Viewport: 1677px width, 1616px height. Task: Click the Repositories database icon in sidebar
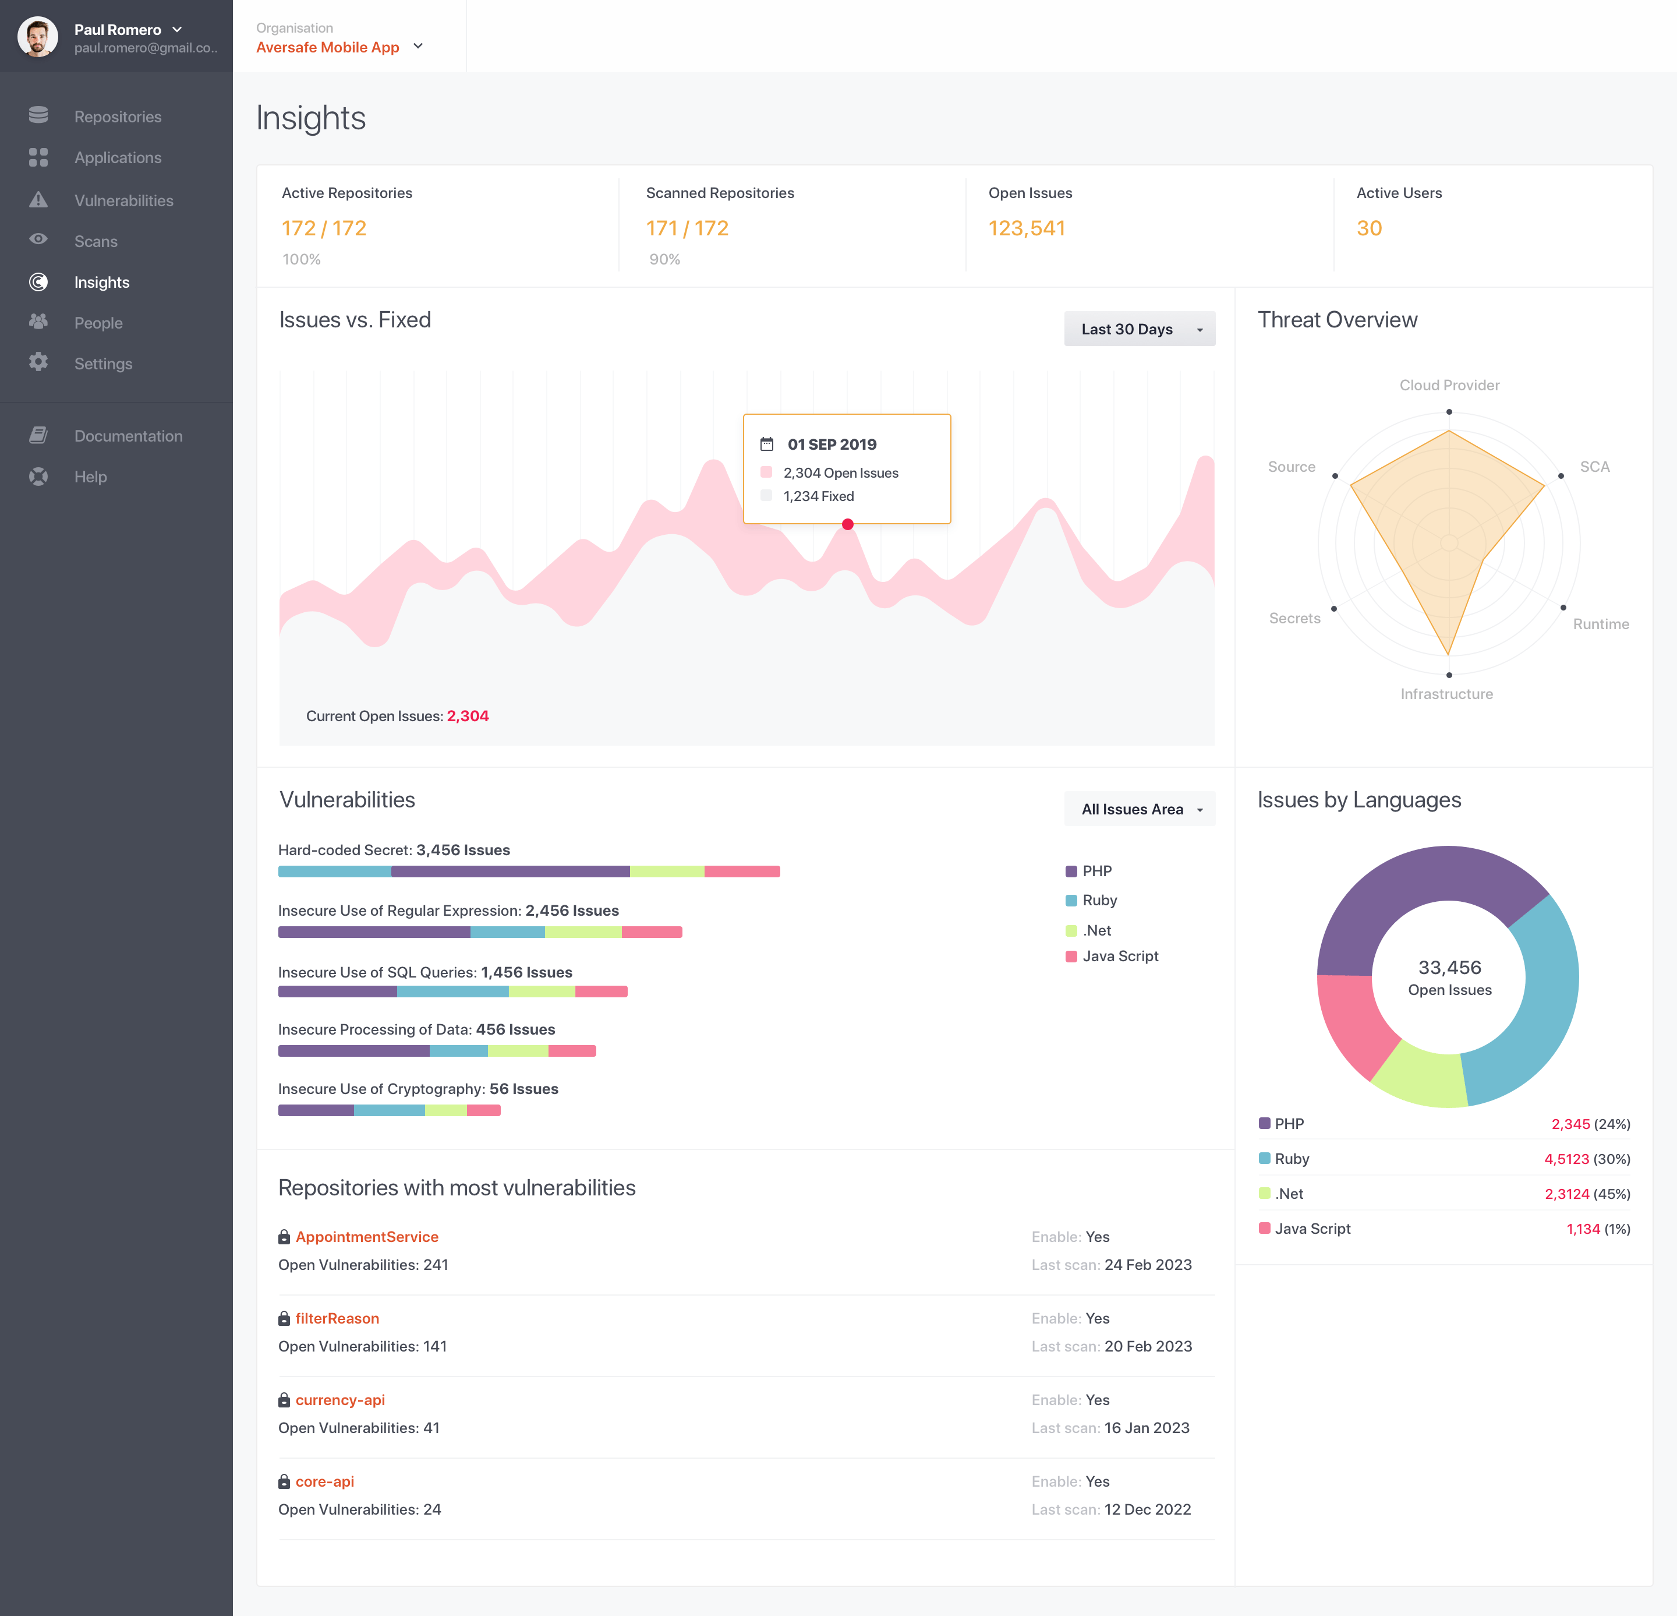38,115
